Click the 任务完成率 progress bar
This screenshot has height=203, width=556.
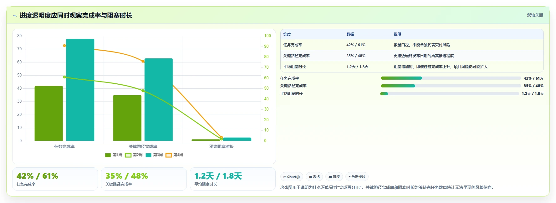pyautogui.click(x=451, y=78)
